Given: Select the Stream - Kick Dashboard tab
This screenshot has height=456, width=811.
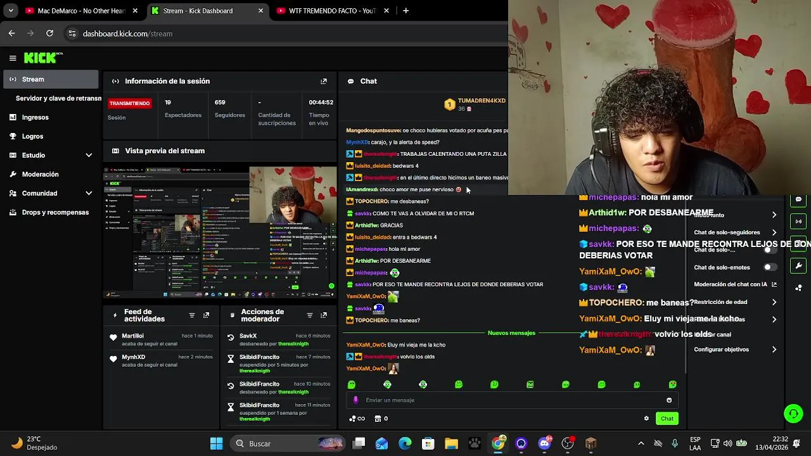Looking at the screenshot, I should point(208,11).
